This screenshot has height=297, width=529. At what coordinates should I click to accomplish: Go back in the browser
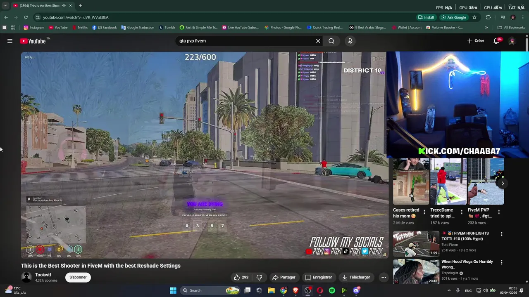[6, 17]
